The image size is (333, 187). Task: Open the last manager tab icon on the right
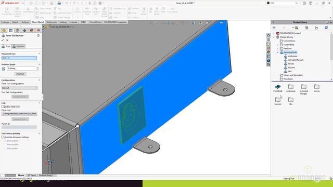coord(38,31)
